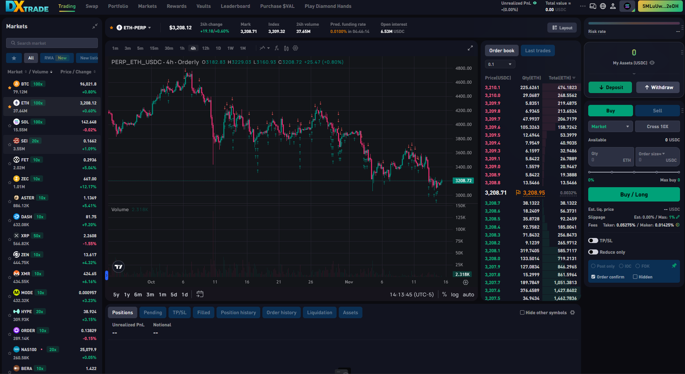The image size is (685, 374).
Task: Open the account profile icon
Action: [x=613, y=6]
